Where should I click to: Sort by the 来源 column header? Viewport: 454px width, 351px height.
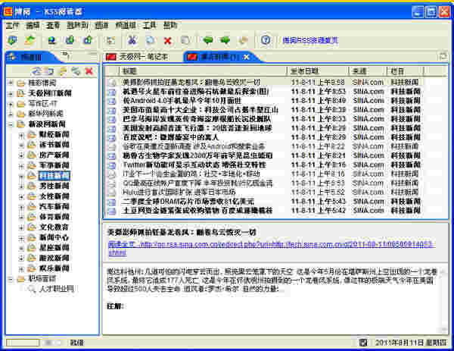[368, 71]
